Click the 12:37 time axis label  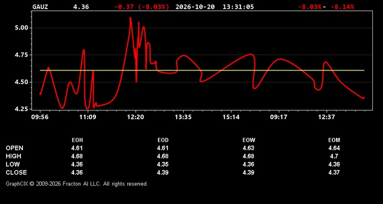pos(327,117)
